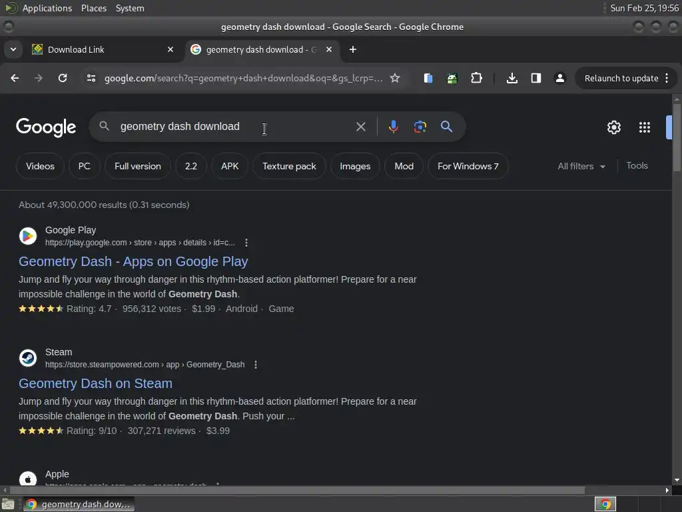Click the Steam result favicon
Screen dimensions: 682x512
coord(28,358)
